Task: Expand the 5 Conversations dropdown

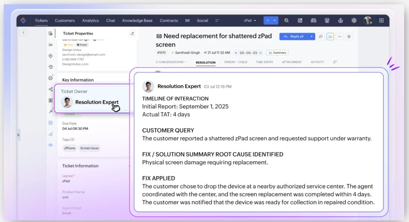Action: [x=171, y=62]
